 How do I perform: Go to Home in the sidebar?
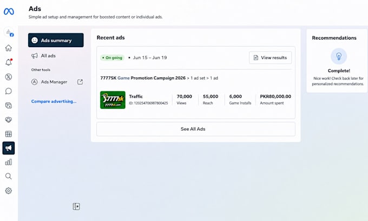click(9, 48)
